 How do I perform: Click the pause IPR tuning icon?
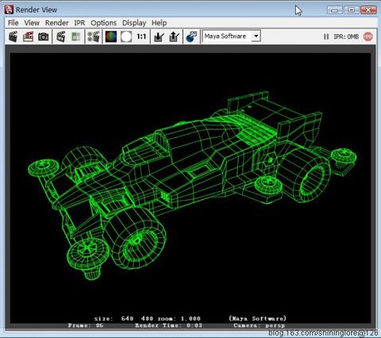point(326,36)
